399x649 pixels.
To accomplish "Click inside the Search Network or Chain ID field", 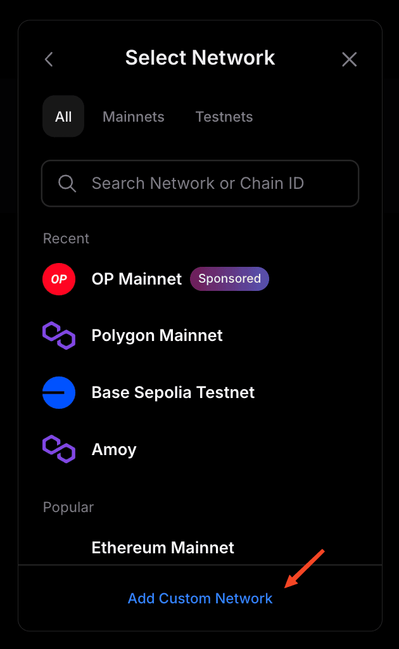I will [199, 183].
